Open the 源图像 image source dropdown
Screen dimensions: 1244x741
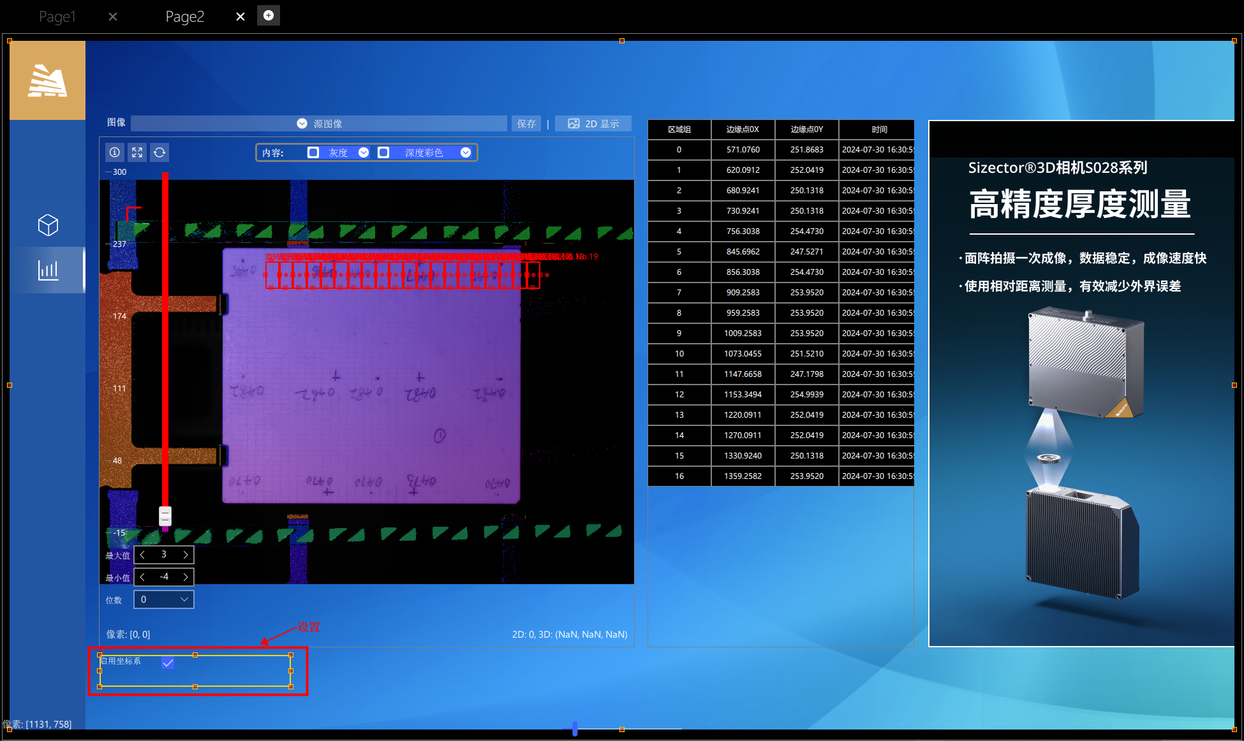[x=319, y=123]
